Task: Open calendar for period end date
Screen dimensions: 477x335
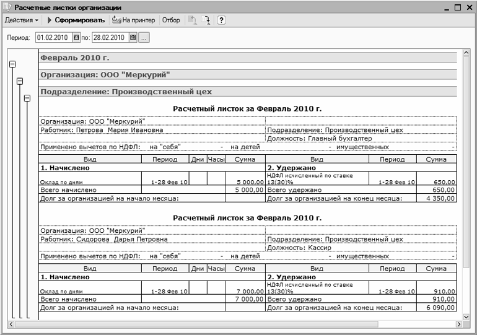Action: pos(133,38)
